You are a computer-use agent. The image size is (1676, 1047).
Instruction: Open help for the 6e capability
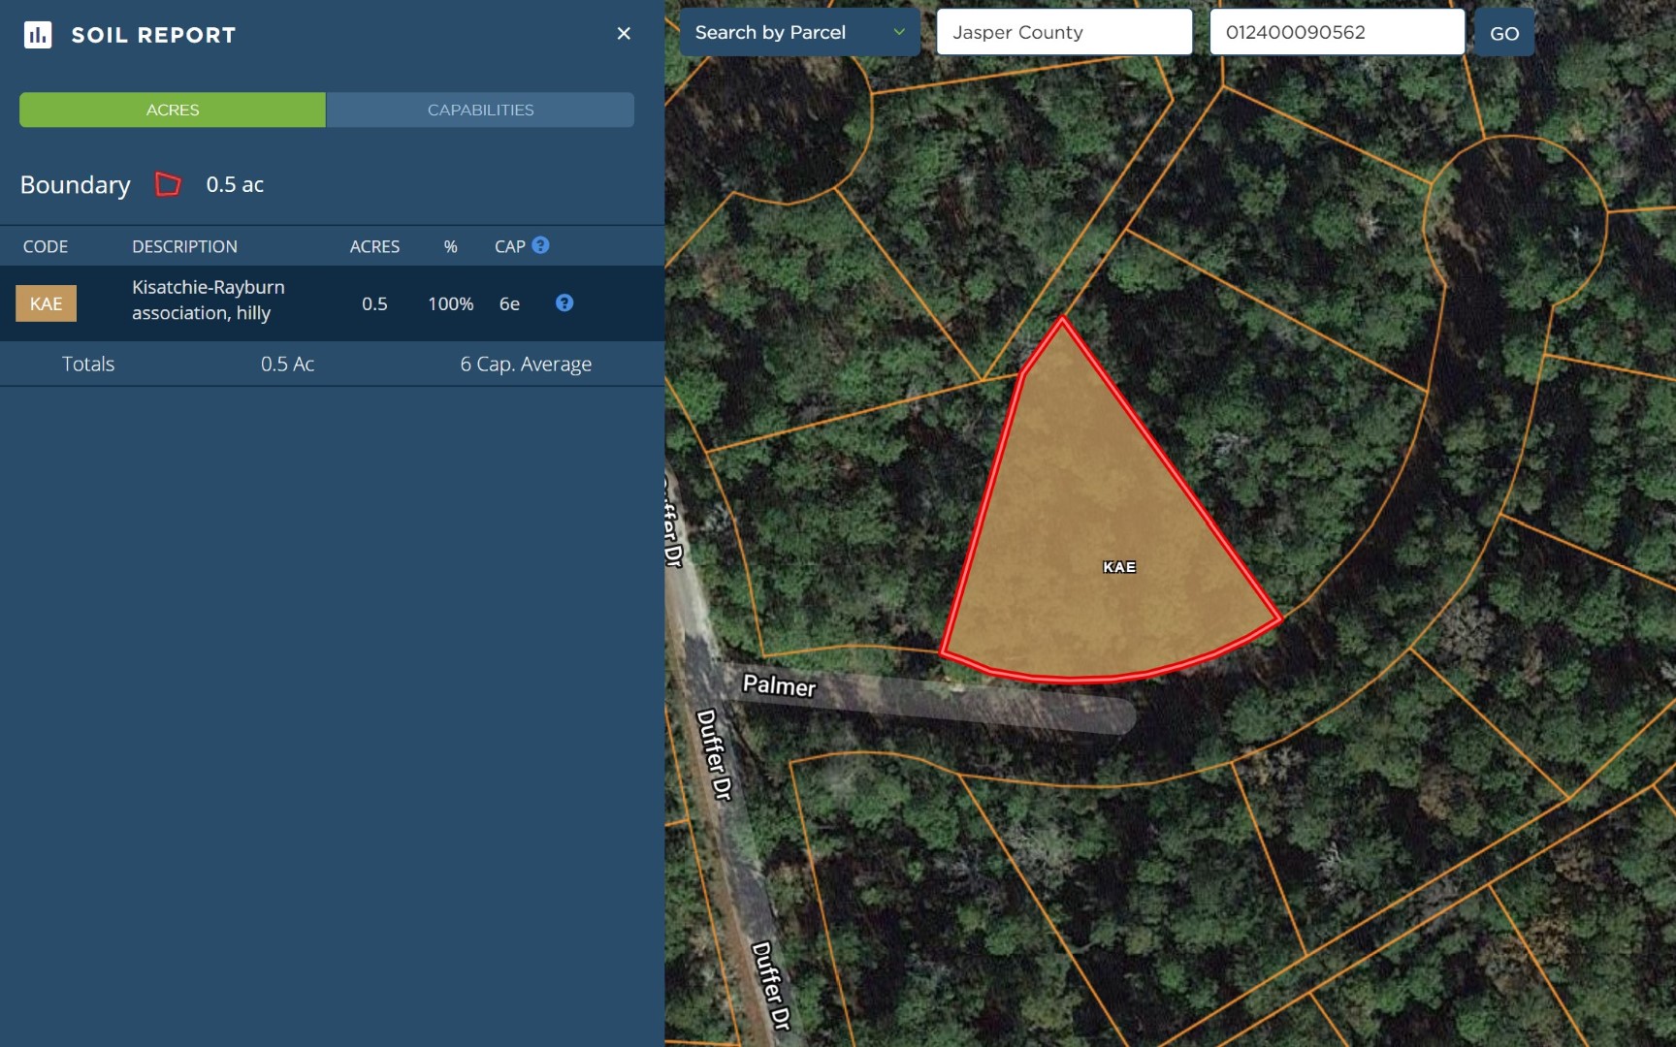point(564,303)
